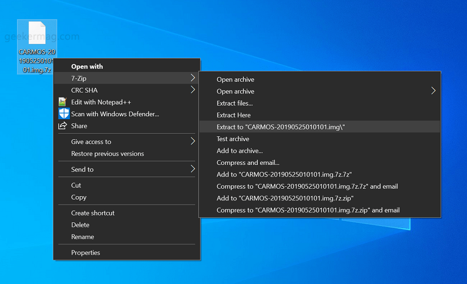Choose Compress to .img.7z.7z and email
This screenshot has height=284, width=467.
coord(320,186)
